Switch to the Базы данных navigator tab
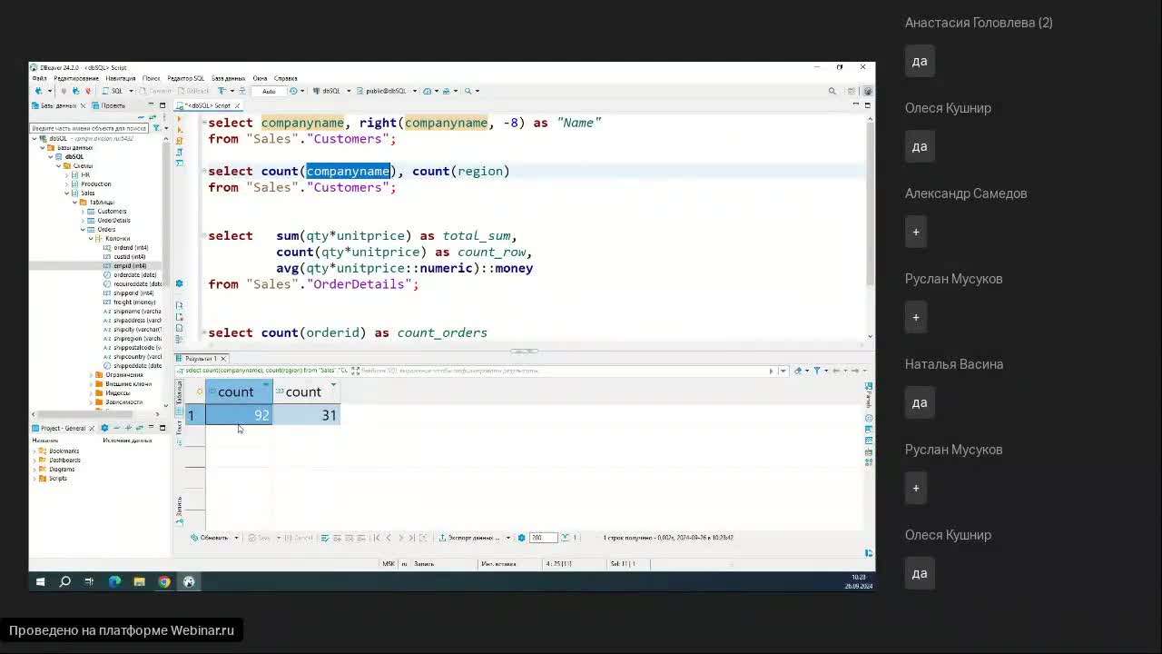This screenshot has height=654, width=1162. [56, 105]
